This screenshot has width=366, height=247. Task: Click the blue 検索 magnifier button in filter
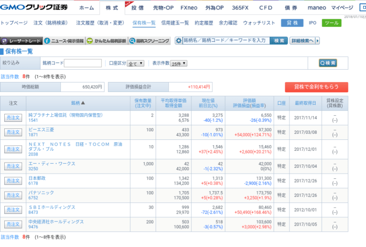click(x=327, y=63)
